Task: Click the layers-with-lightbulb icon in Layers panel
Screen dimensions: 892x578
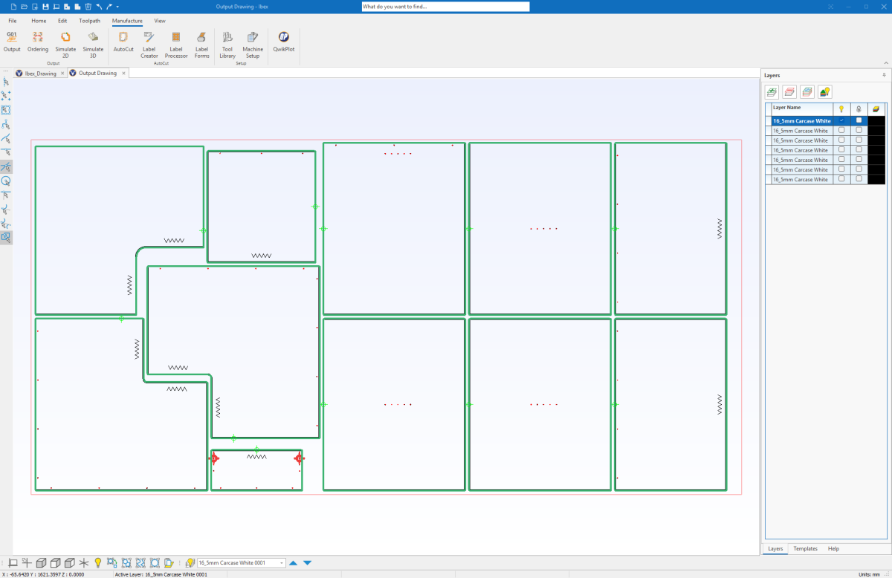Action: tap(824, 91)
